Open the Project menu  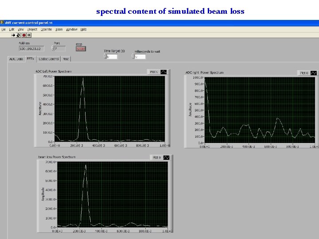point(32,30)
